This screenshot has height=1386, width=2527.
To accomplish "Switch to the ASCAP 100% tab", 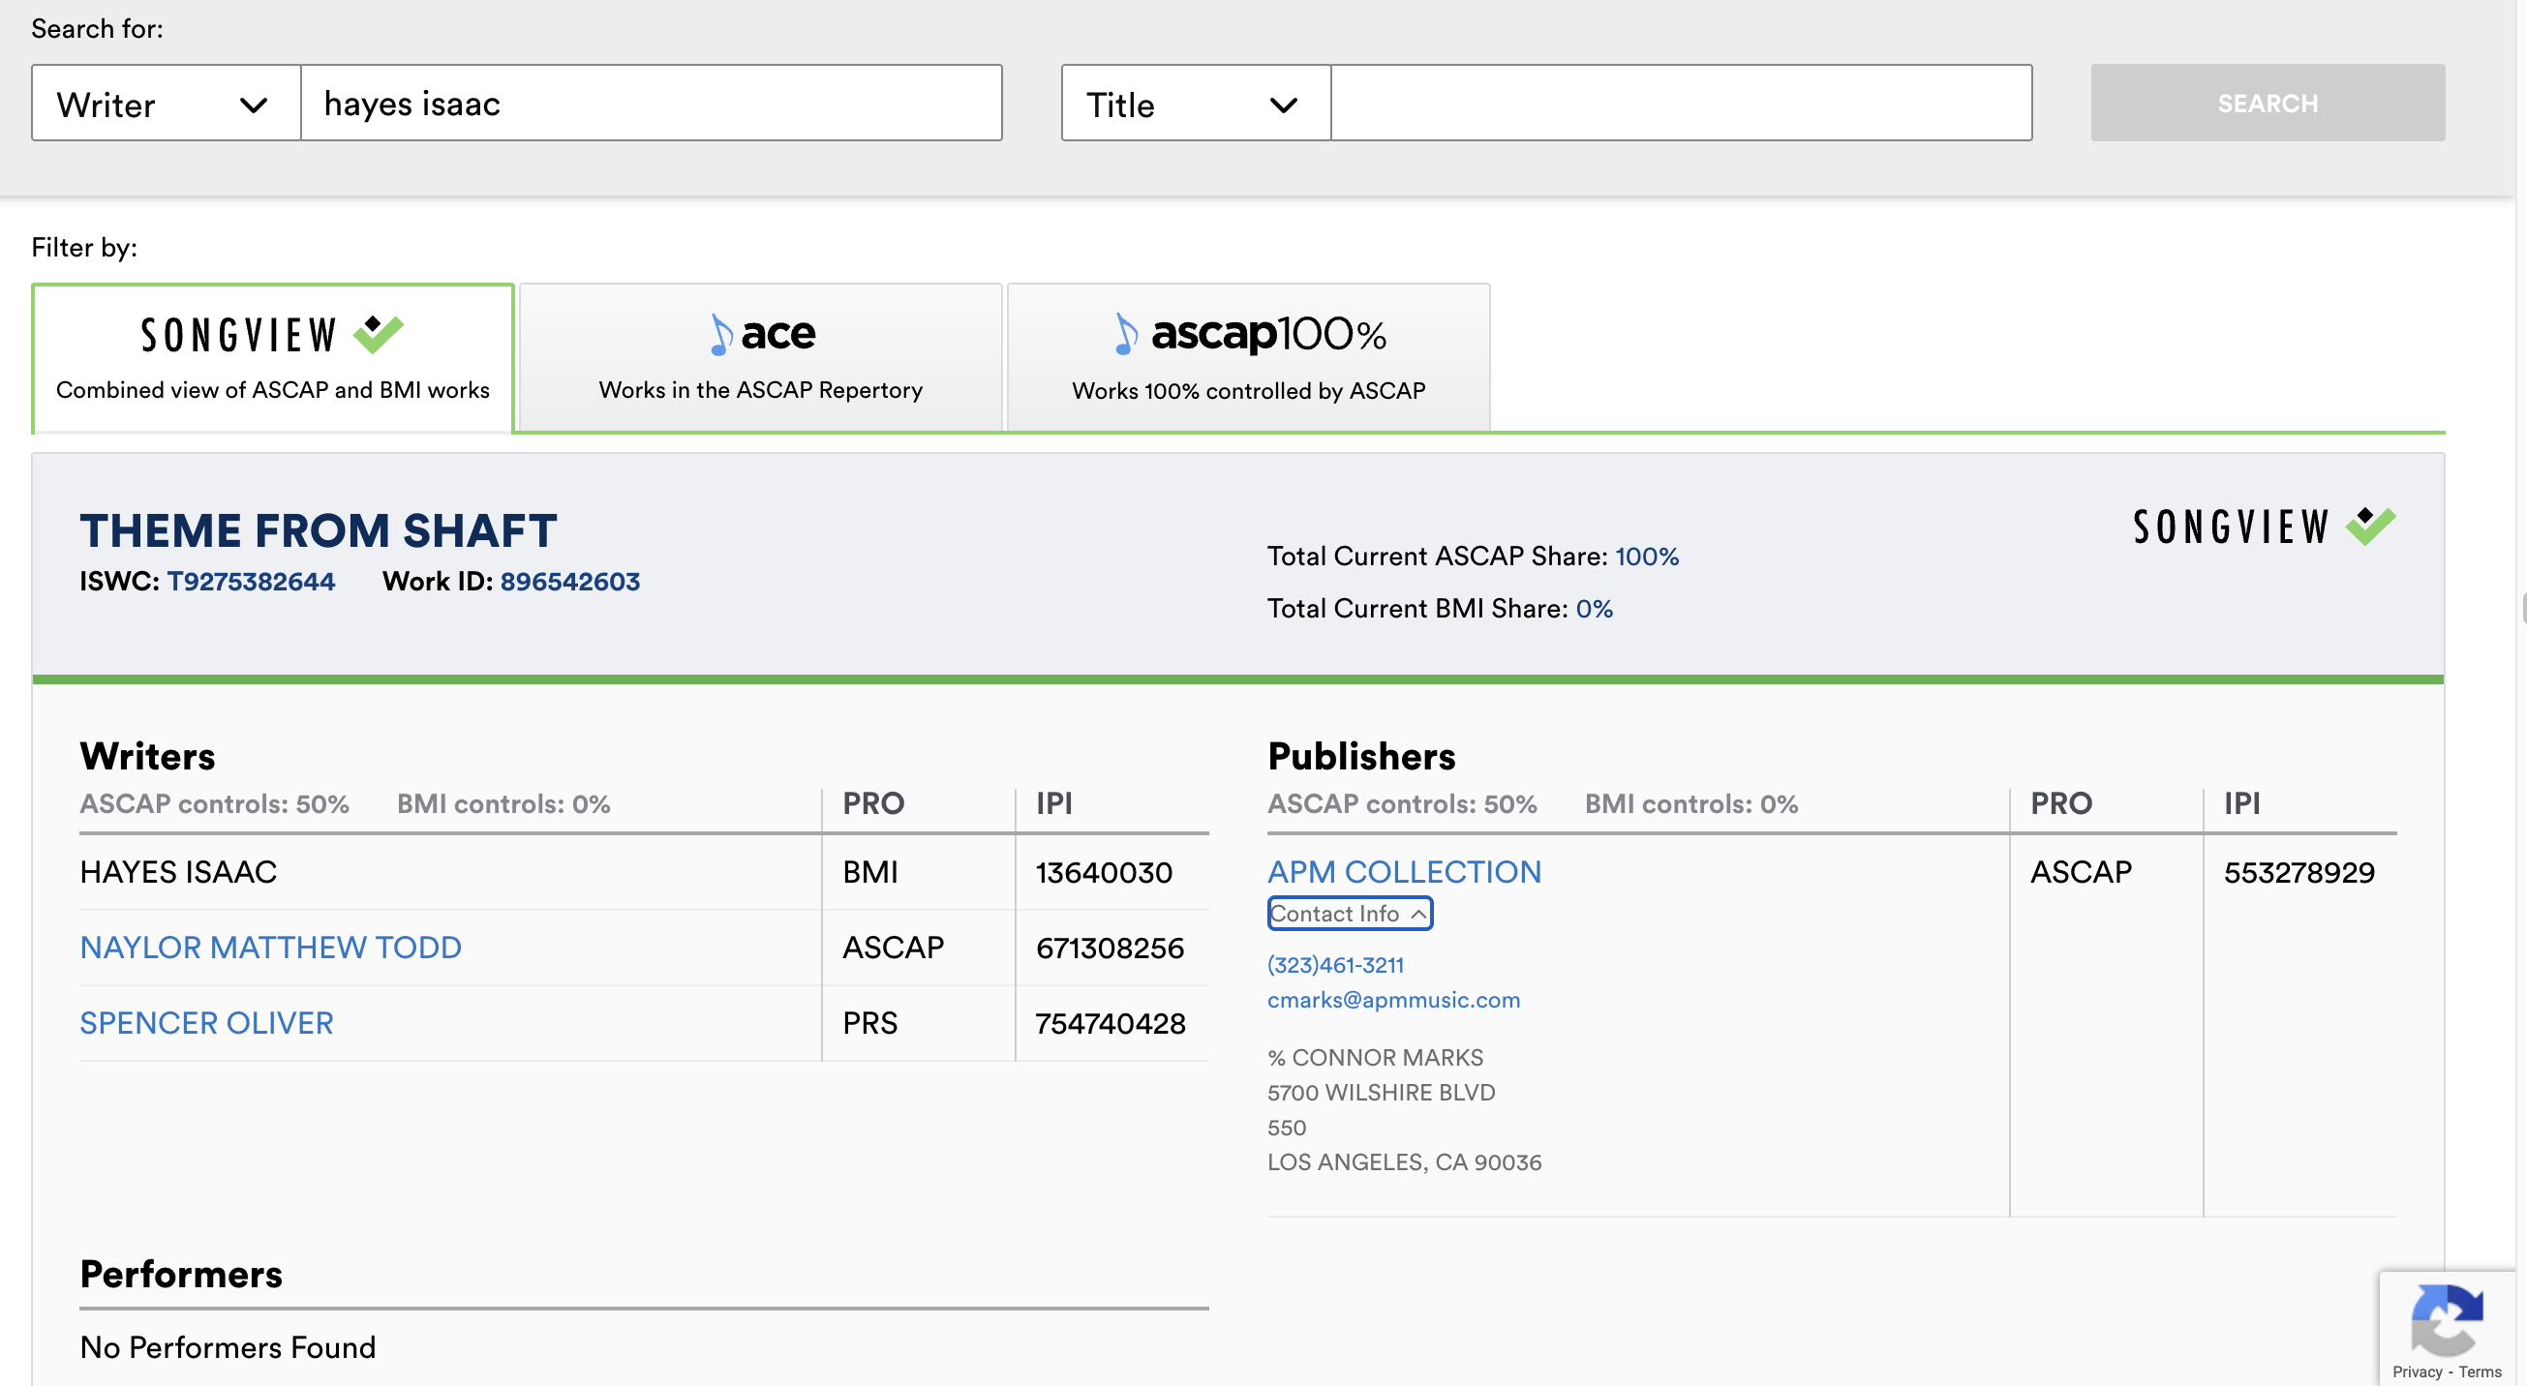I will [x=1248, y=358].
